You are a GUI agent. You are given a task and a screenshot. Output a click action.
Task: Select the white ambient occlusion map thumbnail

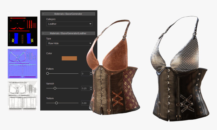point(22,96)
